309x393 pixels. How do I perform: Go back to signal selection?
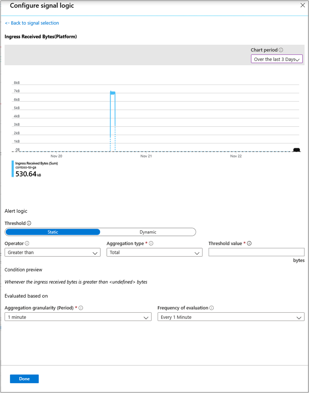click(32, 23)
